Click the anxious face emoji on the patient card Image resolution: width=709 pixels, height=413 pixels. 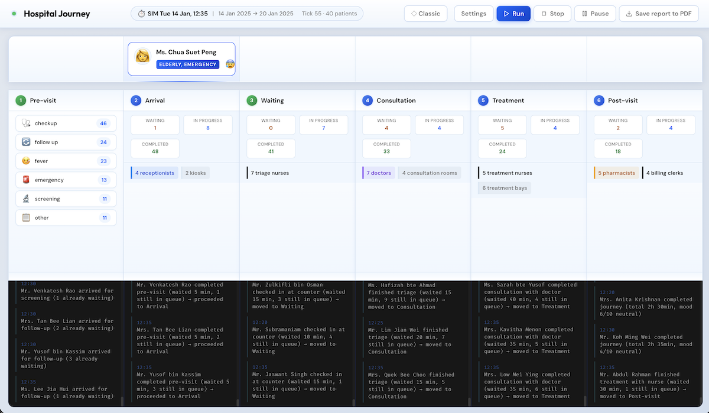(x=230, y=64)
